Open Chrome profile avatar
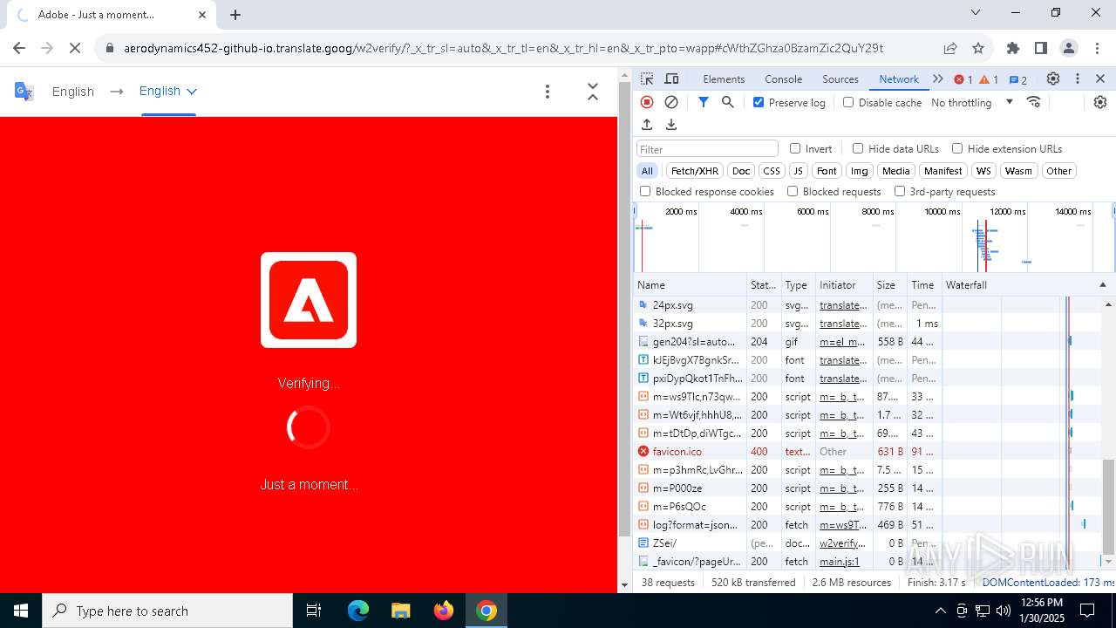This screenshot has height=628, width=1116. point(1069,48)
